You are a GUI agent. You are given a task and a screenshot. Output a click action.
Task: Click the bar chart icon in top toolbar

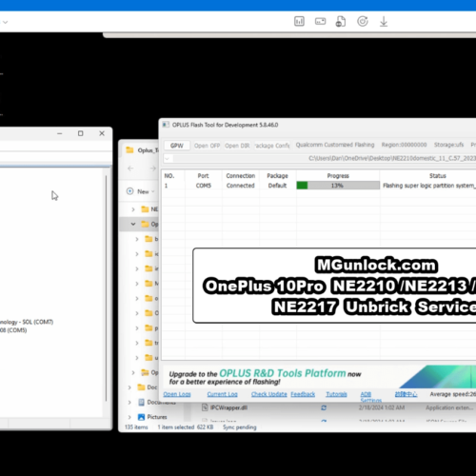[x=299, y=22]
